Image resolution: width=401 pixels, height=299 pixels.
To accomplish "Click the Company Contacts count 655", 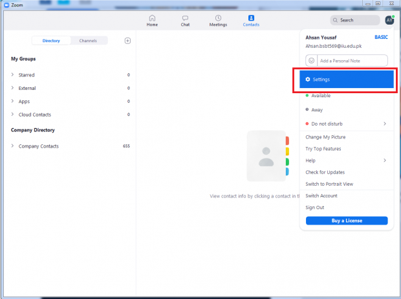I will point(126,146).
